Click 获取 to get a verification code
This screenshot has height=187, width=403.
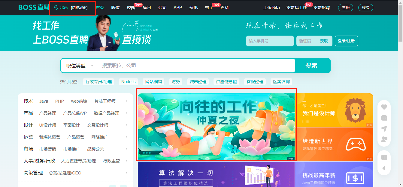tap(324, 41)
